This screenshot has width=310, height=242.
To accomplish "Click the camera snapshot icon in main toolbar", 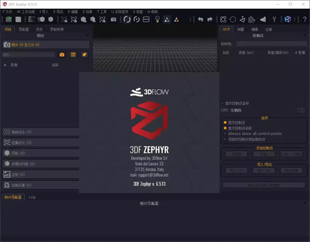I will pyautogui.click(x=114, y=19).
